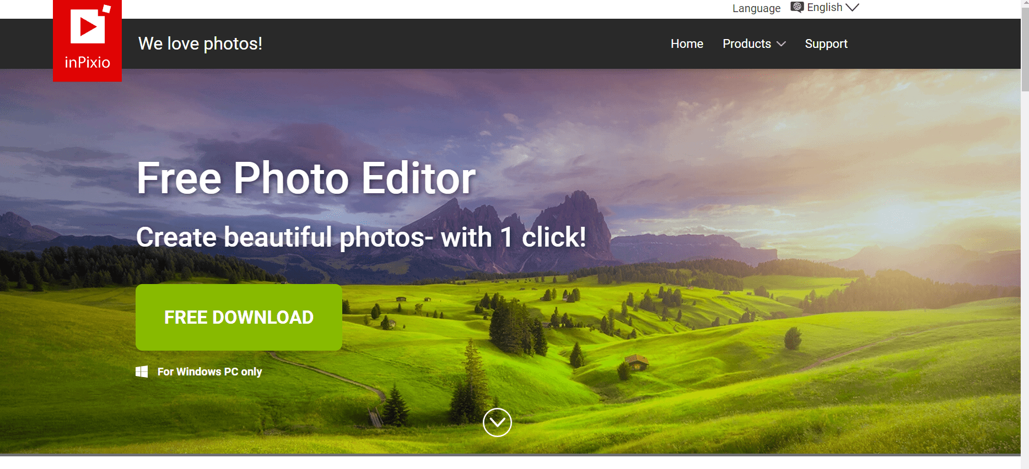Click the Language label at top
The width and height of the screenshot is (1029, 469).
tap(756, 8)
